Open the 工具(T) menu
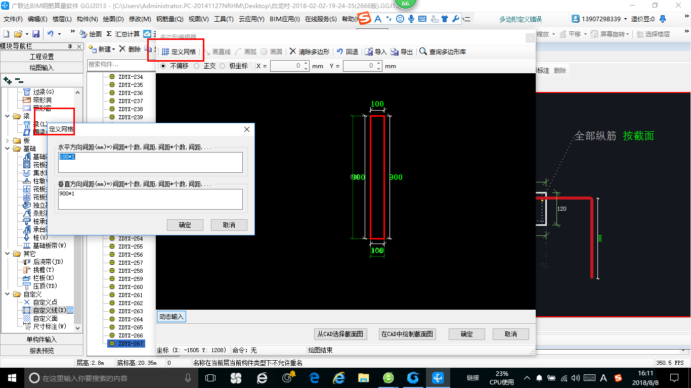 pyautogui.click(x=224, y=19)
